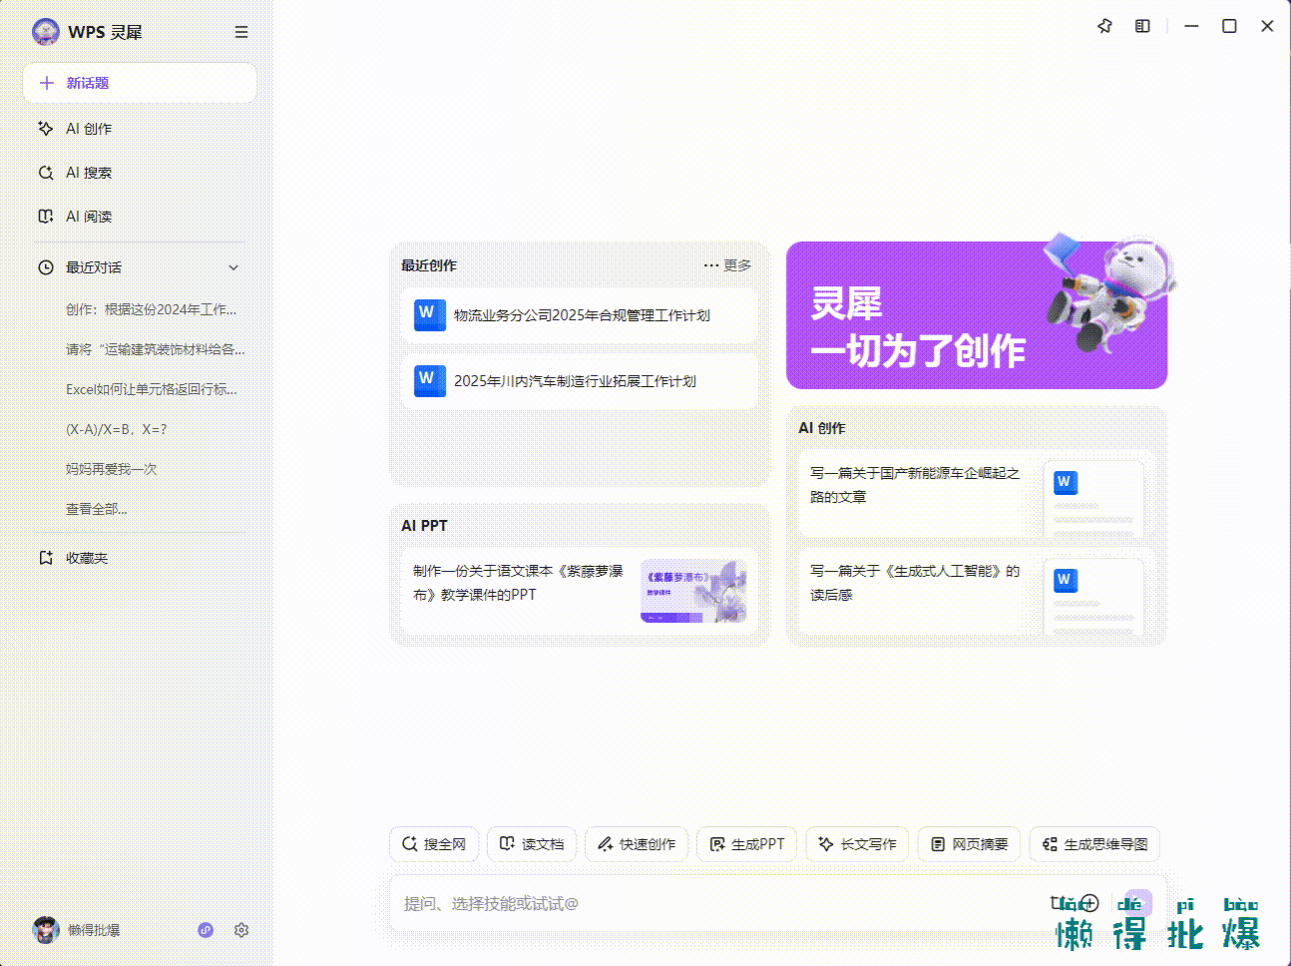Screen dimensions: 1291x966
Task: Click purple badge icon beside username
Action: (206, 930)
